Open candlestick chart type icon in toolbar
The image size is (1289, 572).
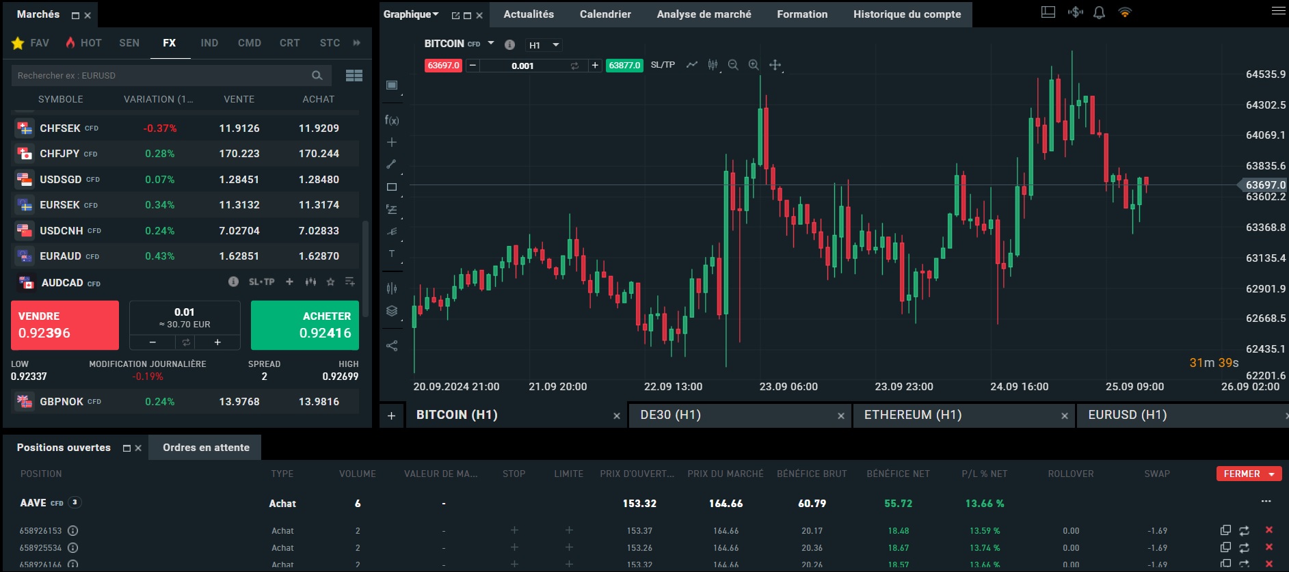point(713,65)
